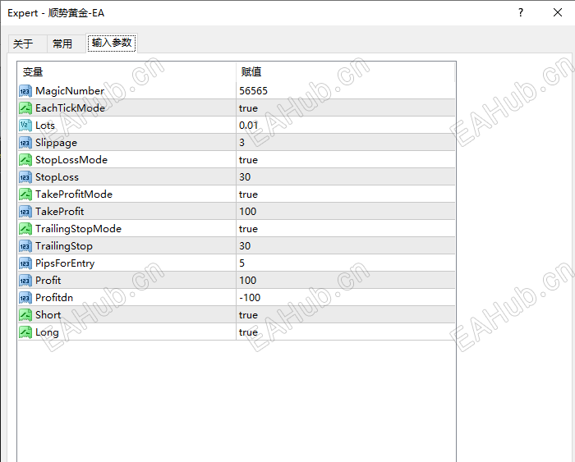This screenshot has width=575, height=462.
Task: Click the boolean icon beside TakeProfitMode
Action: point(25,194)
